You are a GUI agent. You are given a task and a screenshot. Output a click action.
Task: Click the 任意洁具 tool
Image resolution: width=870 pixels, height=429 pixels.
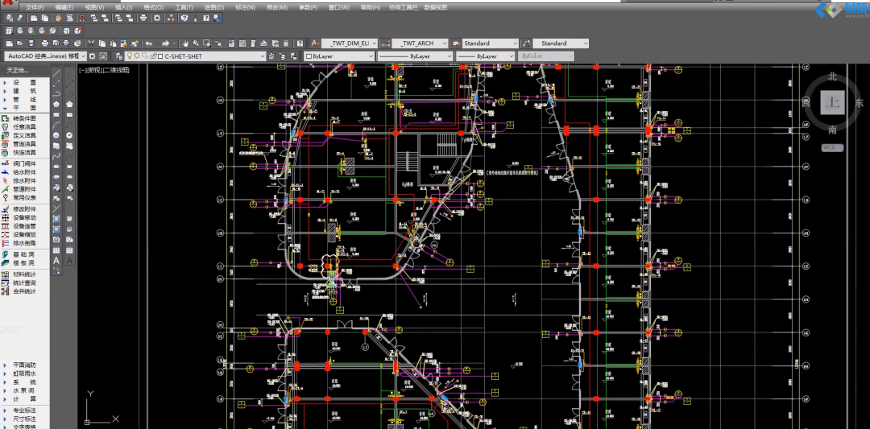point(24,127)
